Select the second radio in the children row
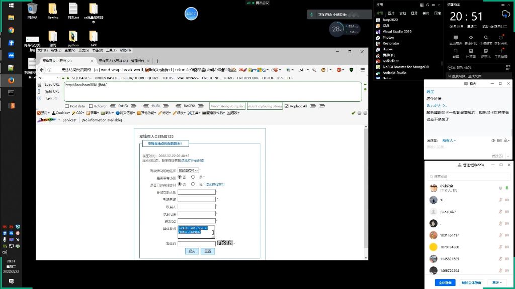 (x=193, y=177)
